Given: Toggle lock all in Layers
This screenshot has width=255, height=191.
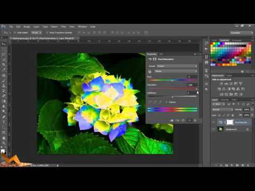Looking at the screenshot, I should coord(233,115).
